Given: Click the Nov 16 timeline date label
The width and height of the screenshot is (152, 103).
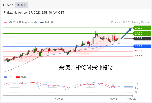Looking at the screenshot, I should 59,99.
